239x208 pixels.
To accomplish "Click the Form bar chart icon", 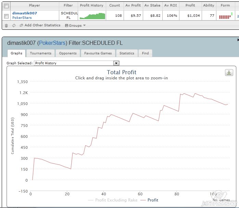I will tap(225, 16).
